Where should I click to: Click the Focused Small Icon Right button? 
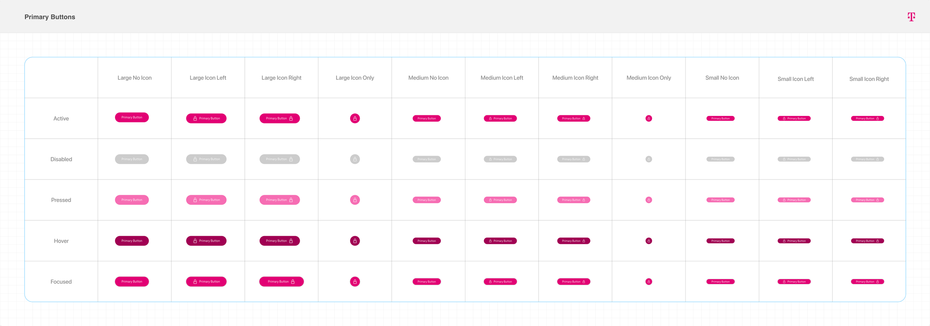[x=868, y=282]
